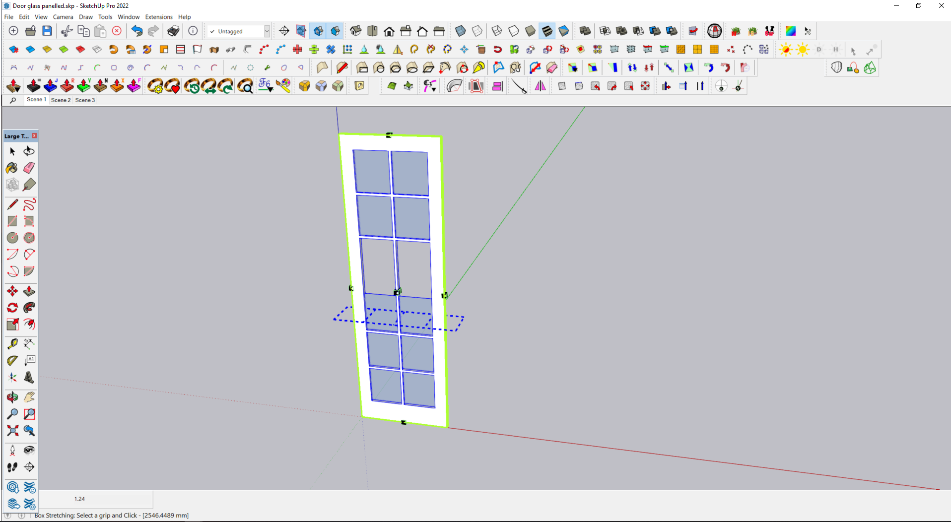Click the Save floppy disk icon

pyautogui.click(x=47, y=31)
